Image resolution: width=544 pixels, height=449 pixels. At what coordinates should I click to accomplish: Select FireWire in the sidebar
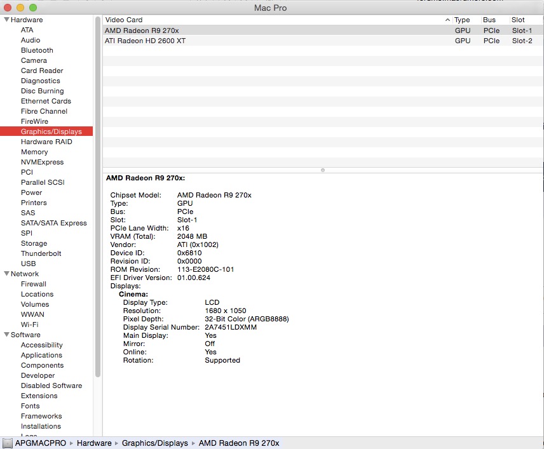[34, 121]
